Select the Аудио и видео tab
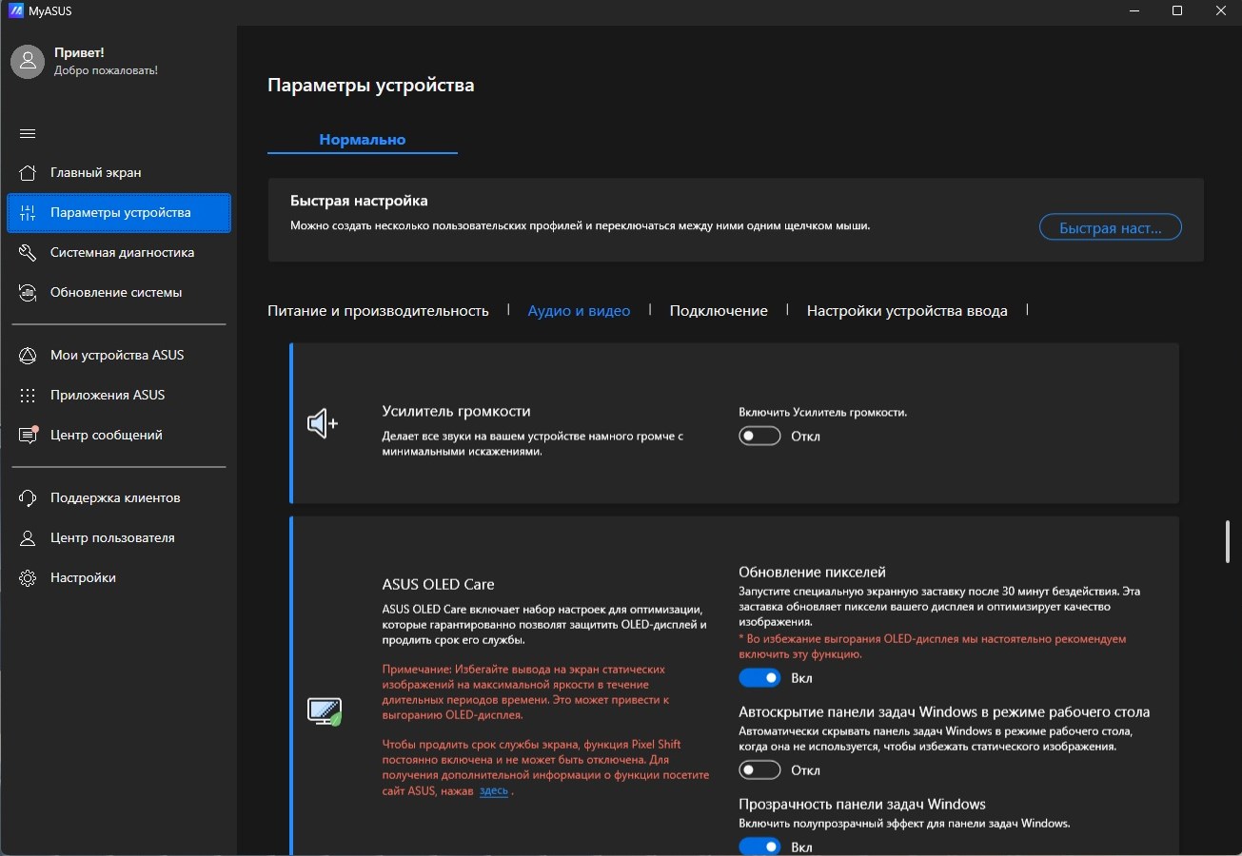This screenshot has width=1242, height=856. [x=579, y=310]
